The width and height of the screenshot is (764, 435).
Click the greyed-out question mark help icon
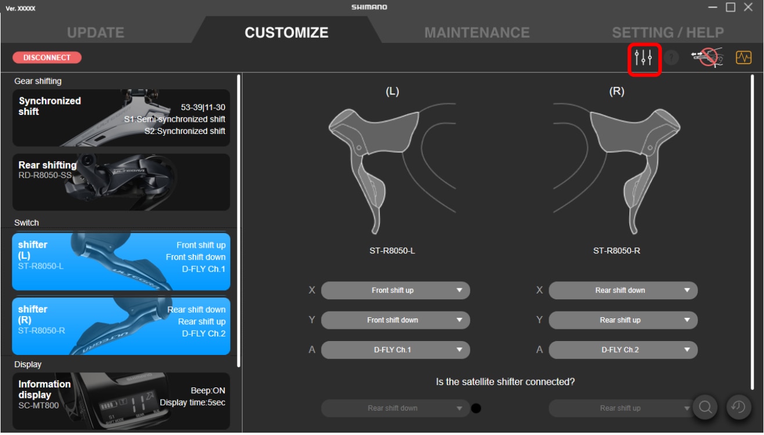(x=672, y=58)
